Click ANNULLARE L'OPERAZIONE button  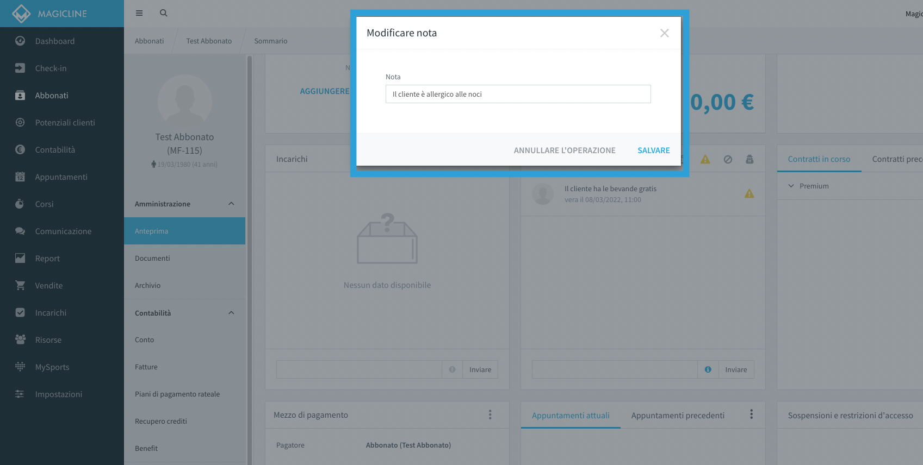click(x=565, y=150)
